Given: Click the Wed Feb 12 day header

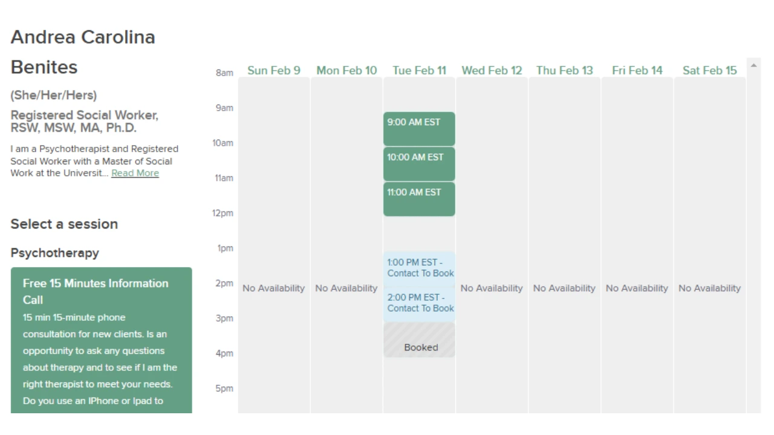Looking at the screenshot, I should [x=492, y=71].
